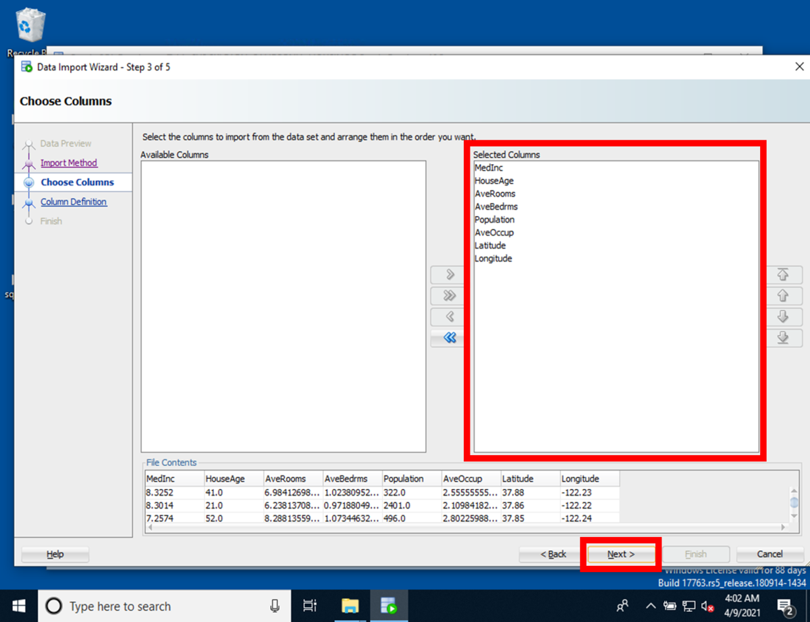Jump to the Import Method step link
Image resolution: width=810 pixels, height=622 pixels.
pyautogui.click(x=69, y=163)
